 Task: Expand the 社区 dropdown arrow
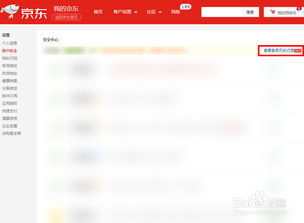point(160,12)
